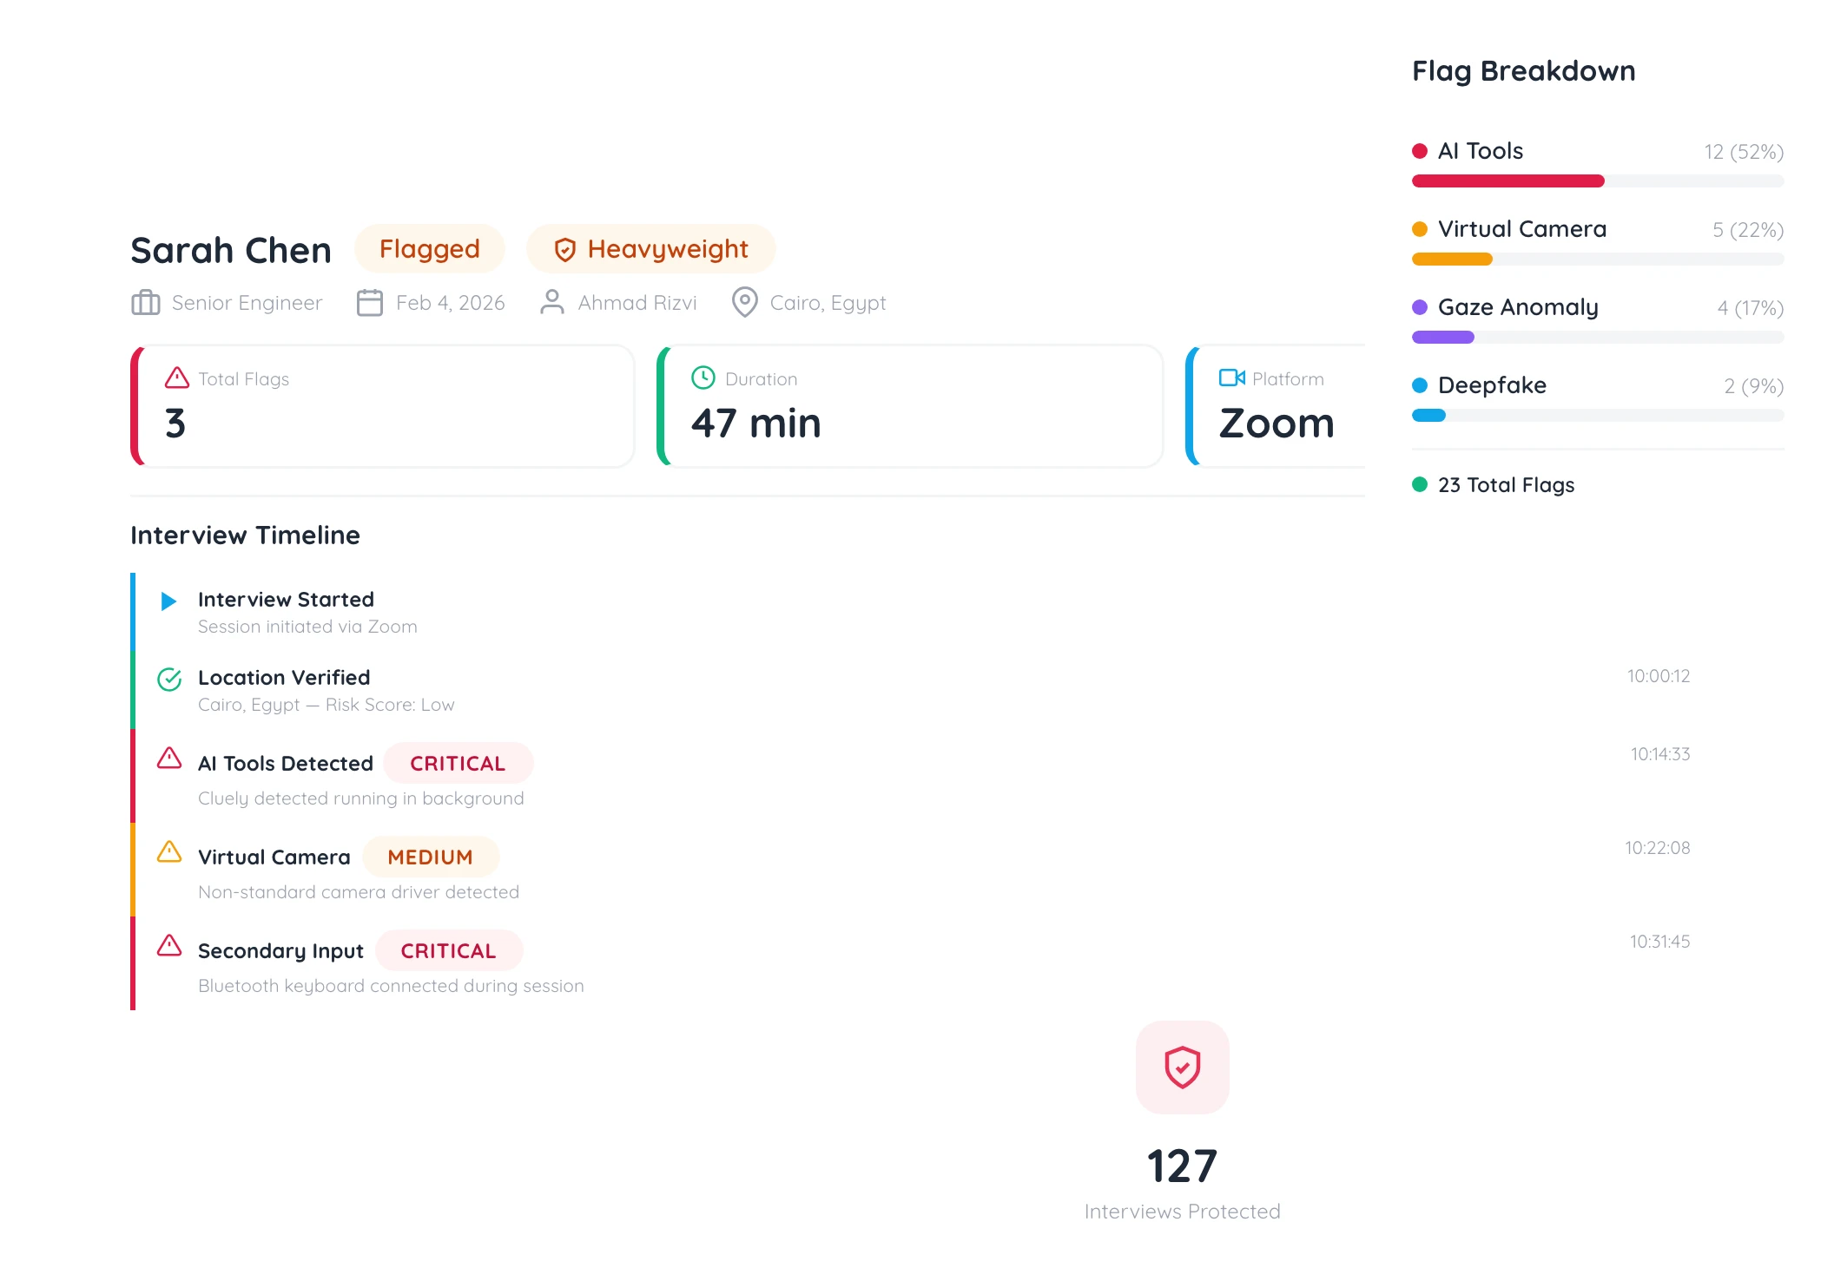Viewport: 1834px width, 1281px height.
Task: Select the AI Tools red progress bar
Action: click(x=1507, y=181)
